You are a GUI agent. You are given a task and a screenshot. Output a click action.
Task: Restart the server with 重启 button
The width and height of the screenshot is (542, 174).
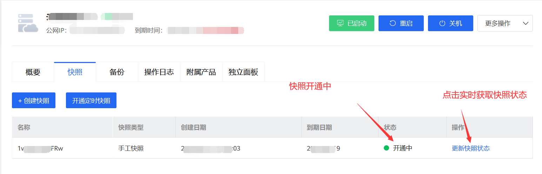point(401,23)
